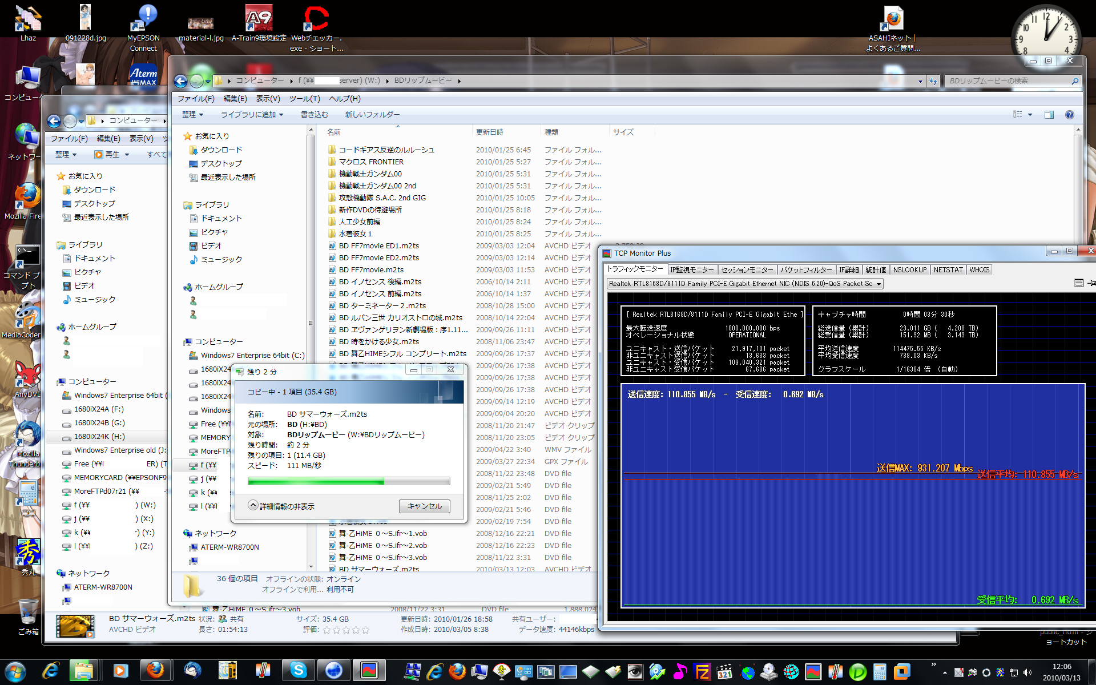This screenshot has width=1096, height=685.
Task: Expand the 整理 dropdown in toolbar
Action: [192, 115]
